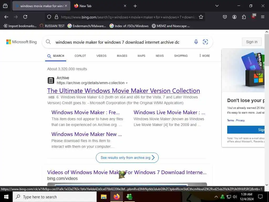This screenshot has width=269, height=202.
Task: See results only from archive.org
Action: pyautogui.click(x=127, y=158)
